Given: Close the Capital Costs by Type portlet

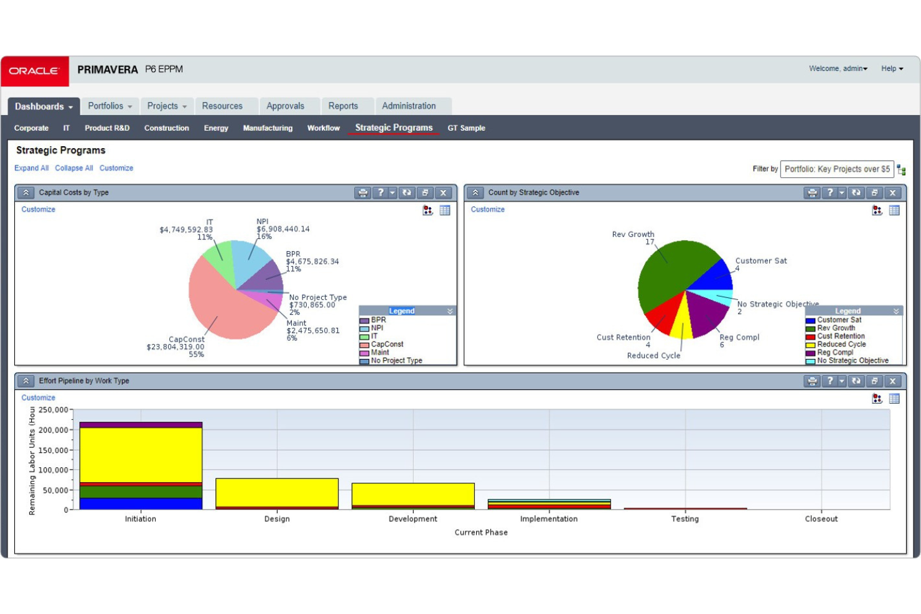Looking at the screenshot, I should 443,193.
